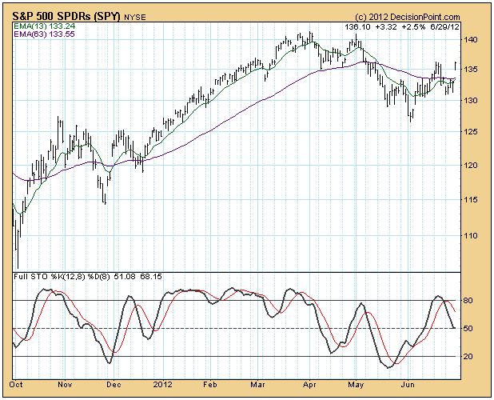Click the 125 price axis label
Viewport: 494px width, 400px height.
pyautogui.click(x=470, y=131)
